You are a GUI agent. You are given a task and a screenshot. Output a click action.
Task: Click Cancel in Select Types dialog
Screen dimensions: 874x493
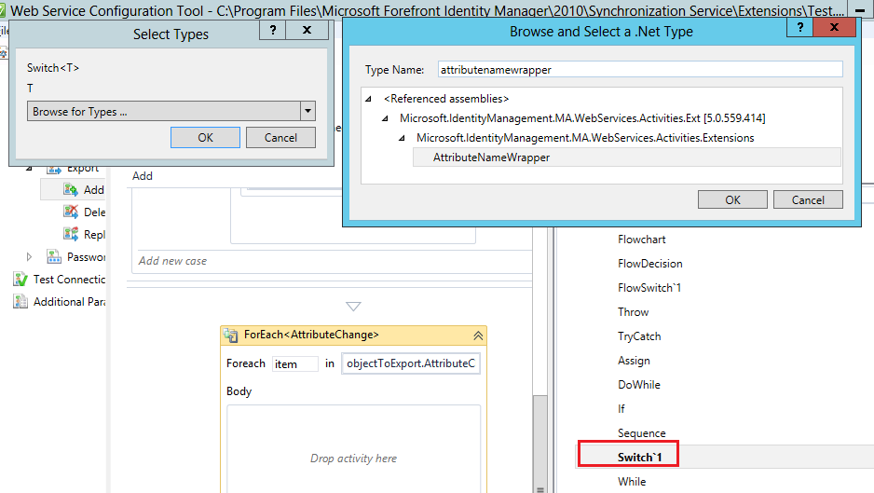point(280,138)
